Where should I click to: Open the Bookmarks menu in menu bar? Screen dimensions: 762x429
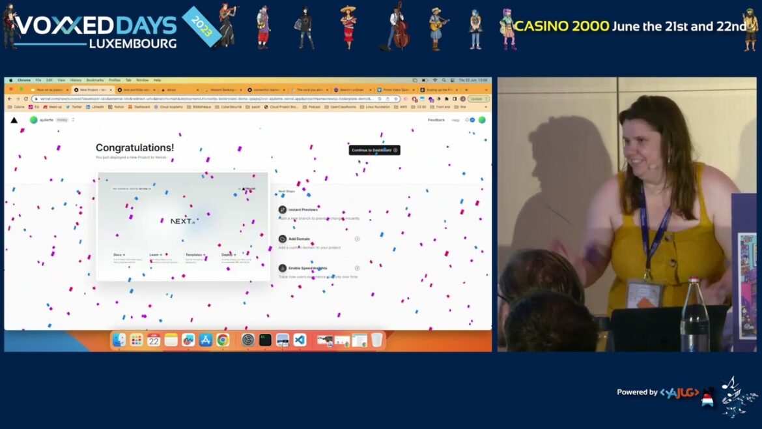click(x=95, y=80)
